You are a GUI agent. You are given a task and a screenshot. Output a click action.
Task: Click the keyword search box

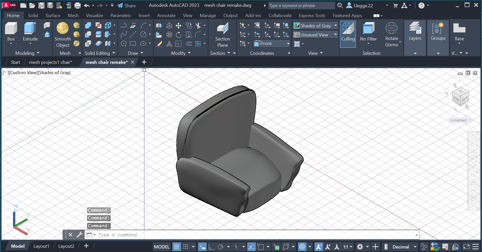tap(301, 6)
